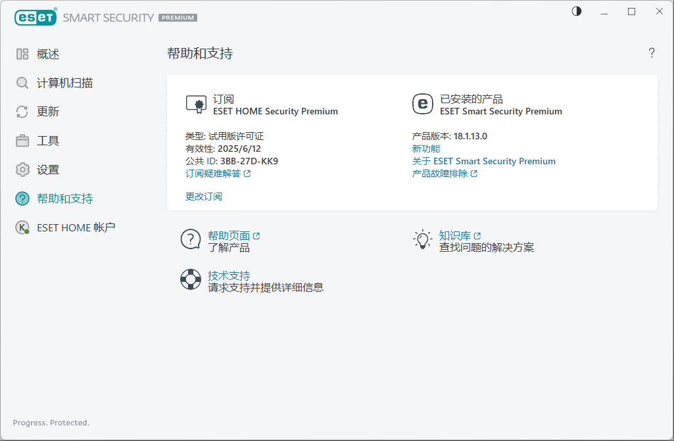Click the 'Progress. Protected.' slogan text

pyautogui.click(x=51, y=423)
